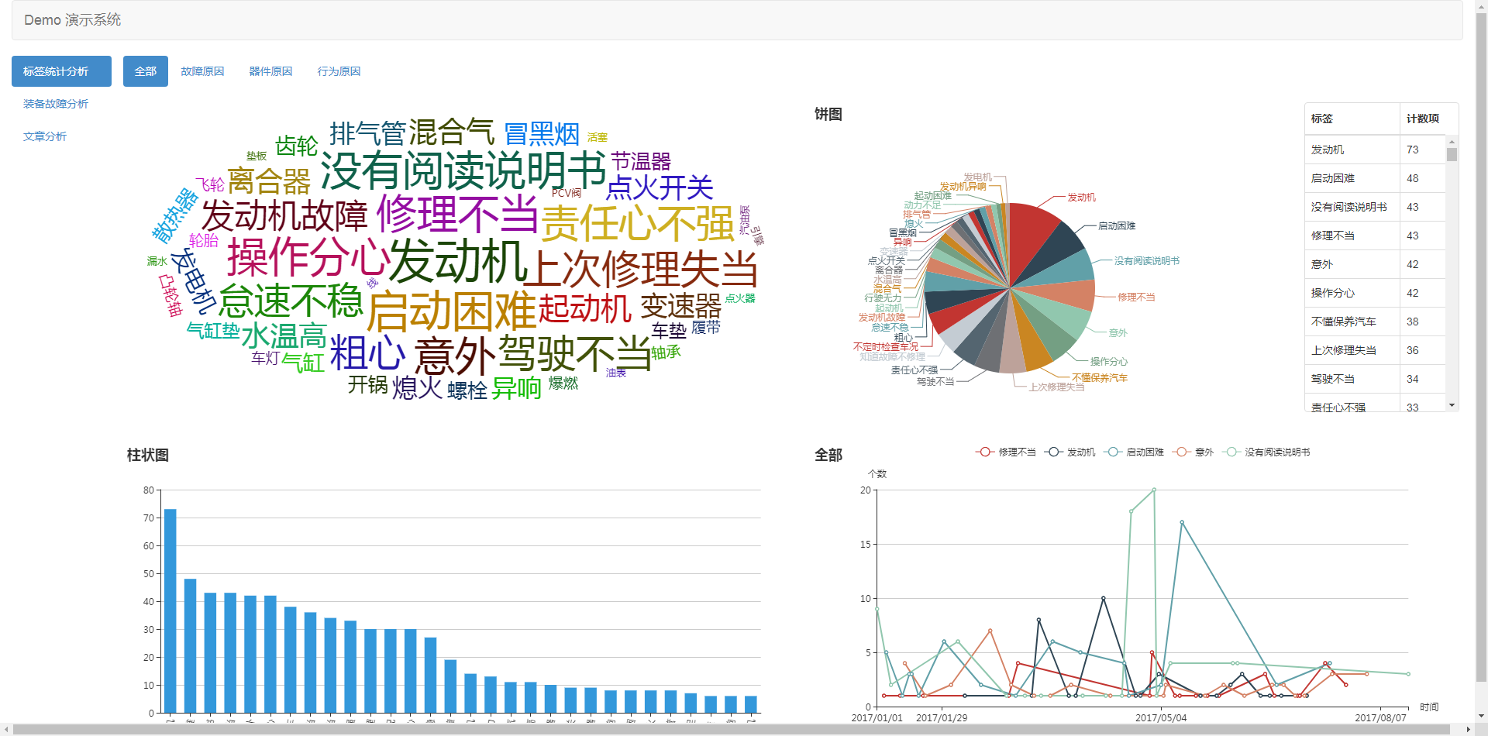Open 装备故障分析 in the sidebar
This screenshot has width=1488, height=736.
click(56, 104)
